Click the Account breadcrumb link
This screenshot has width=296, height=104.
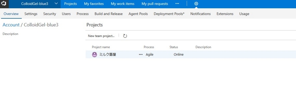click(x=11, y=25)
